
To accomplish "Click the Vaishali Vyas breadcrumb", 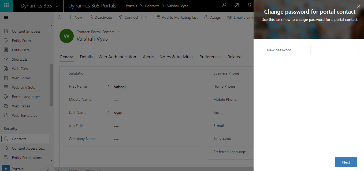I will click(x=178, y=6).
